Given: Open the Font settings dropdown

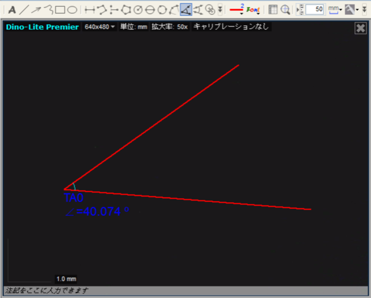Looking at the screenshot, I should coord(253,10).
